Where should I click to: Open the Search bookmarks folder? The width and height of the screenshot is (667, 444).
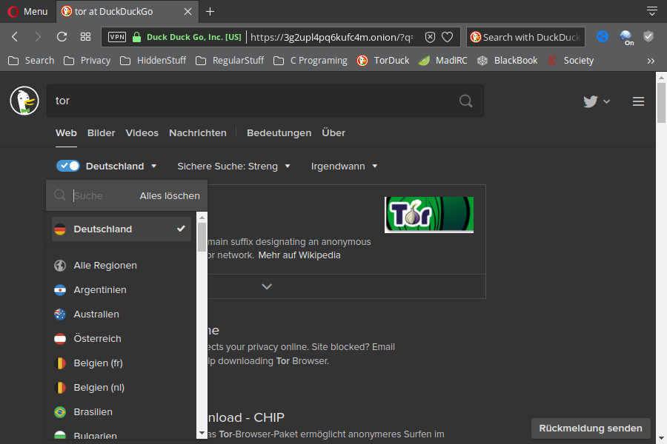31,61
